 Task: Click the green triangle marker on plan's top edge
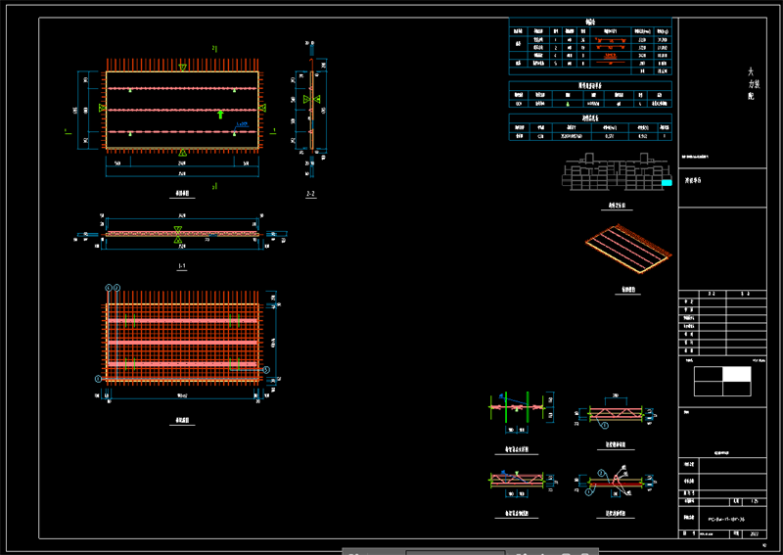(x=183, y=68)
